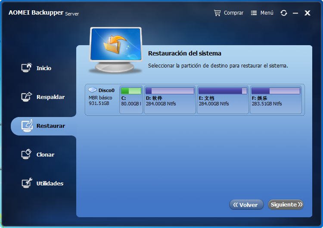The height and width of the screenshot is (228, 323).
Task: Click the Inicio home monitor icon
Action: (x=27, y=68)
